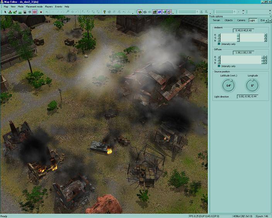272x218 pixels.
Task: Enable Ambient Intensity only checkbox
Action: click(219, 44)
